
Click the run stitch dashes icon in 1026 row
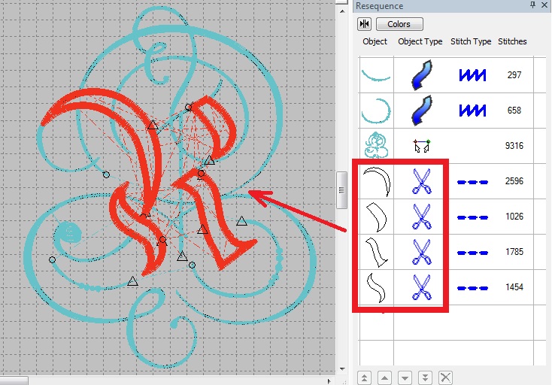tap(472, 217)
